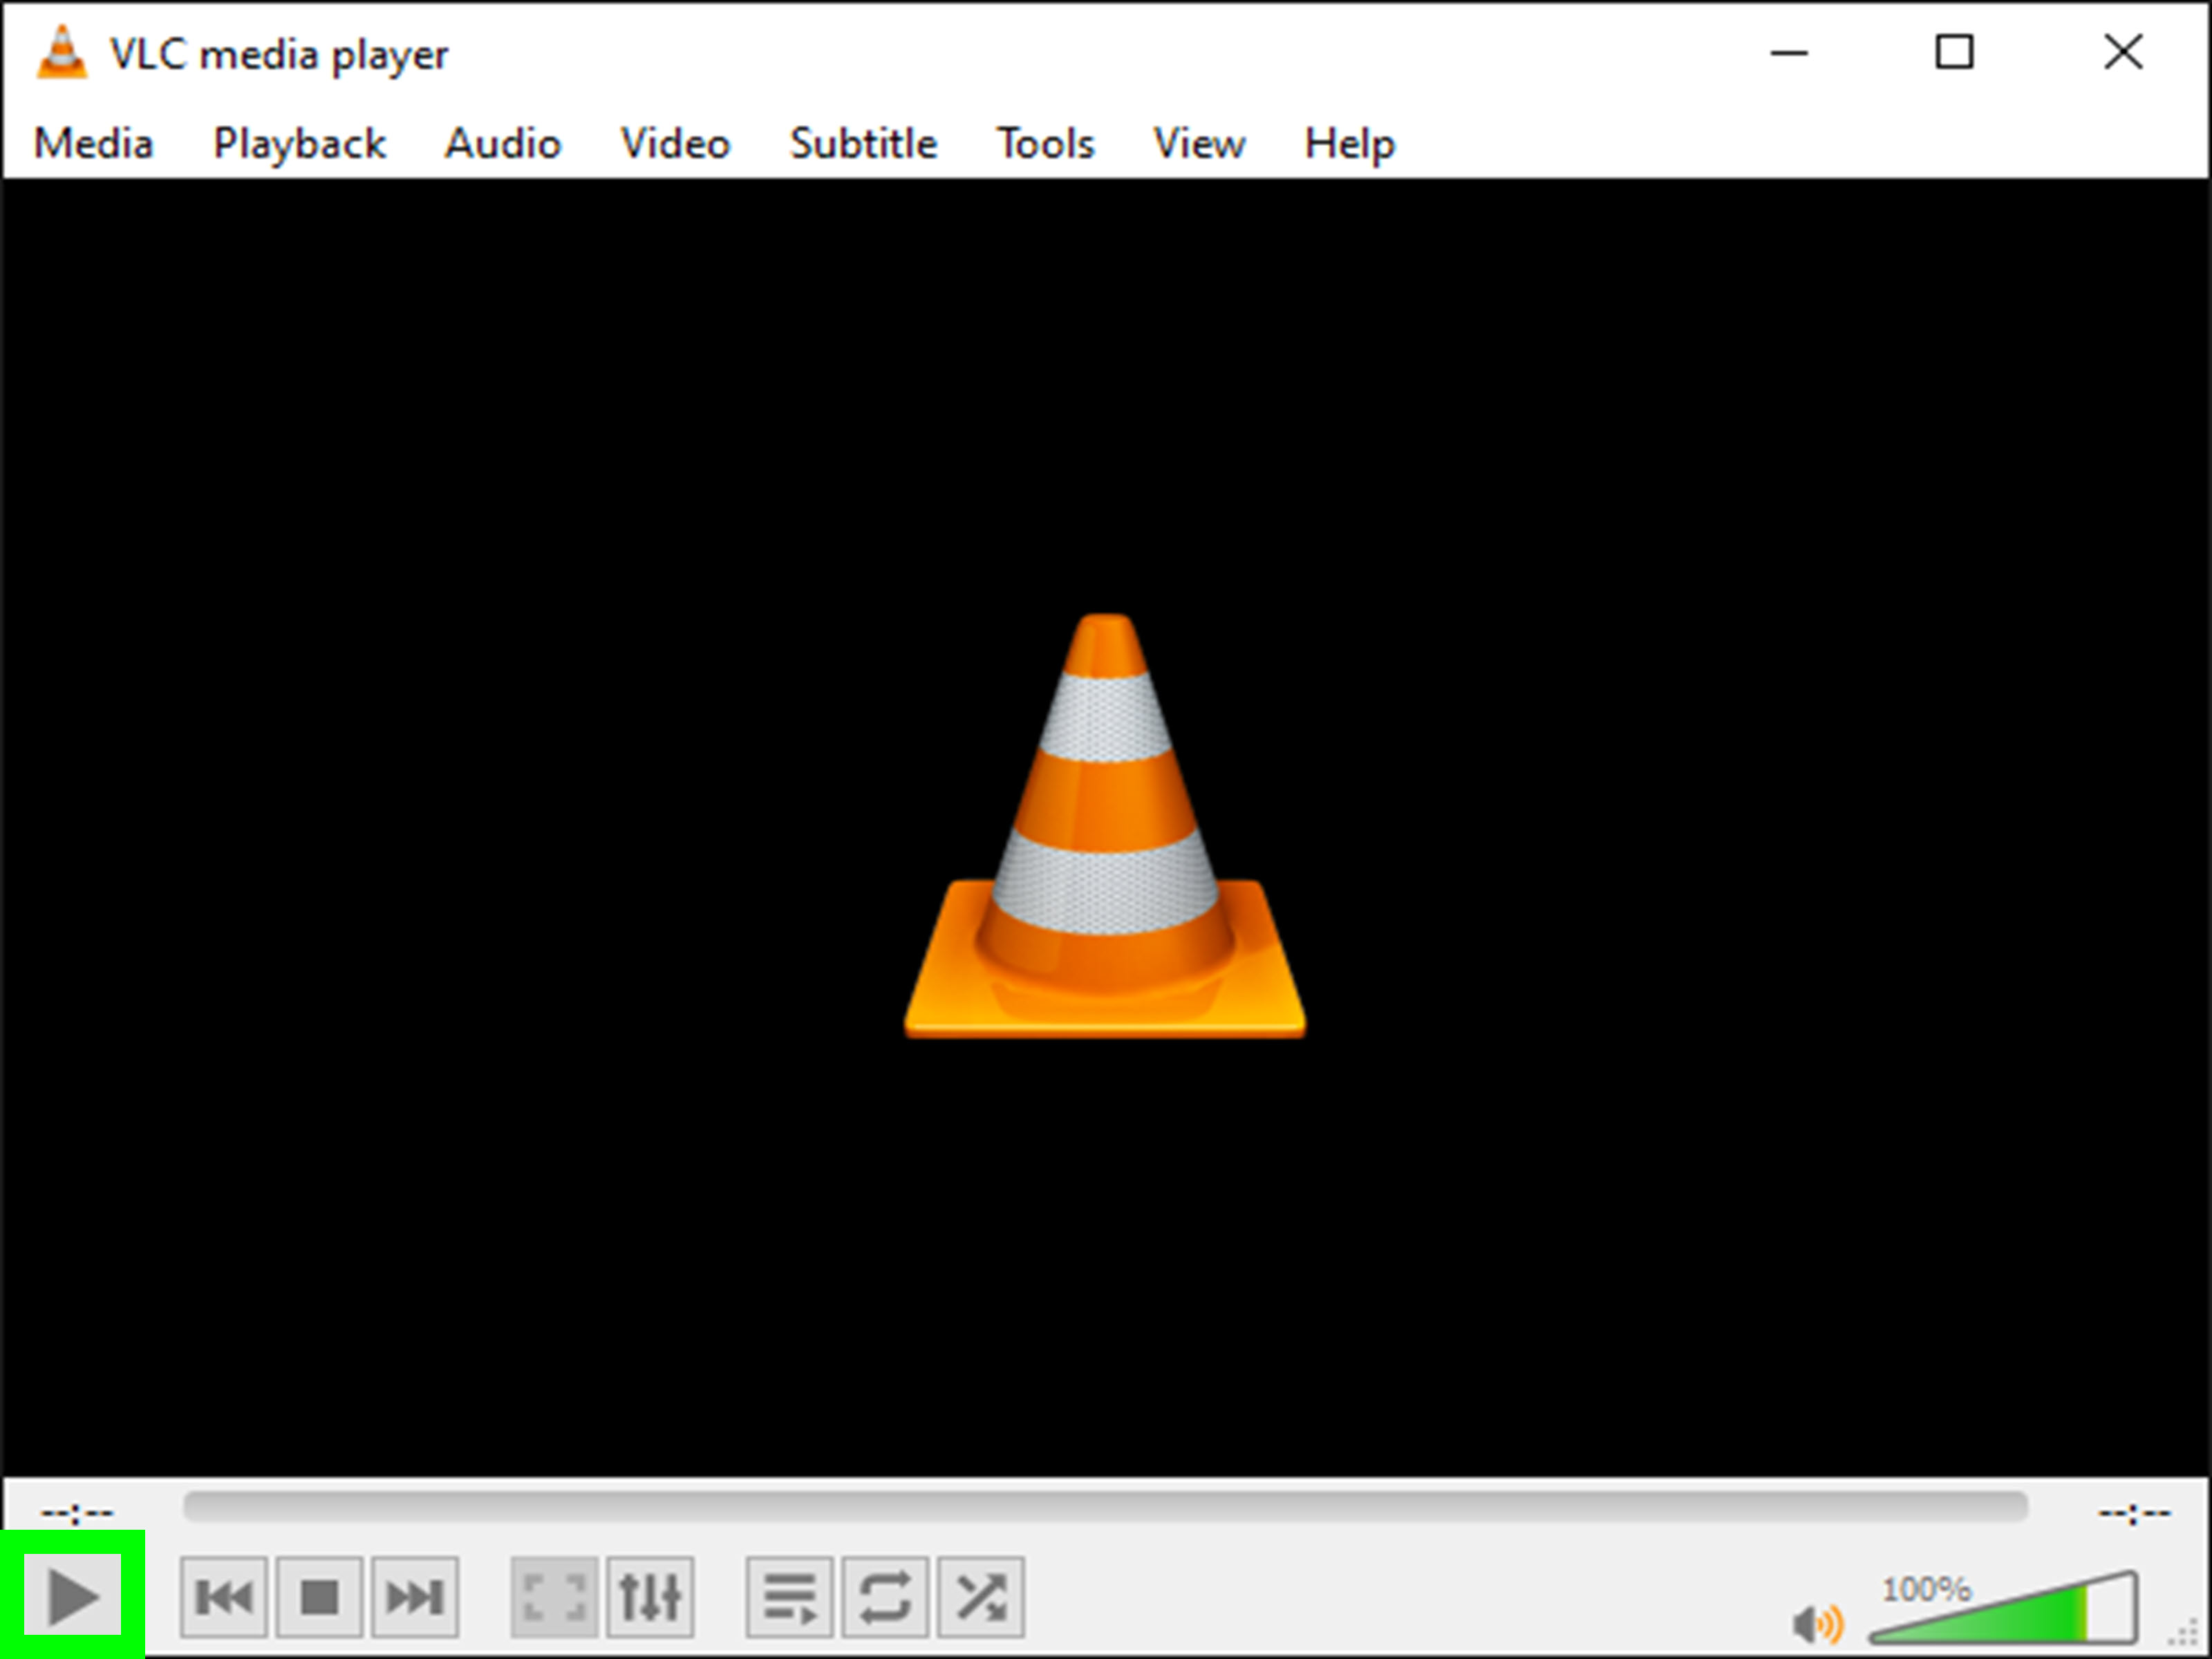Mute audio via speaker icon

[x=1817, y=1625]
